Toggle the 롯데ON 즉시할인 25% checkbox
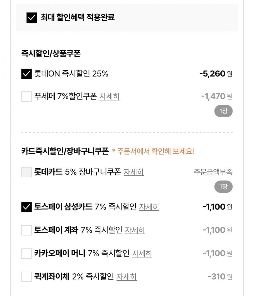 27,74
